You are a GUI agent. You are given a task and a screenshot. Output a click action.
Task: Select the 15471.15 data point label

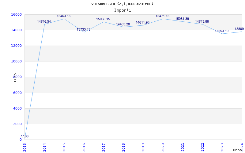coord(163,16)
